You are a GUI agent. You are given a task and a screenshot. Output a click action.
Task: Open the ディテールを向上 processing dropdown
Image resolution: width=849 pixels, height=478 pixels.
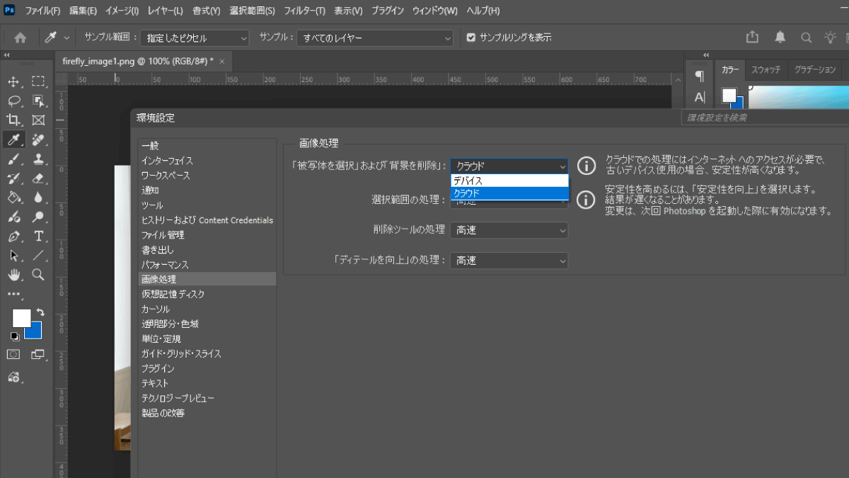pos(509,261)
